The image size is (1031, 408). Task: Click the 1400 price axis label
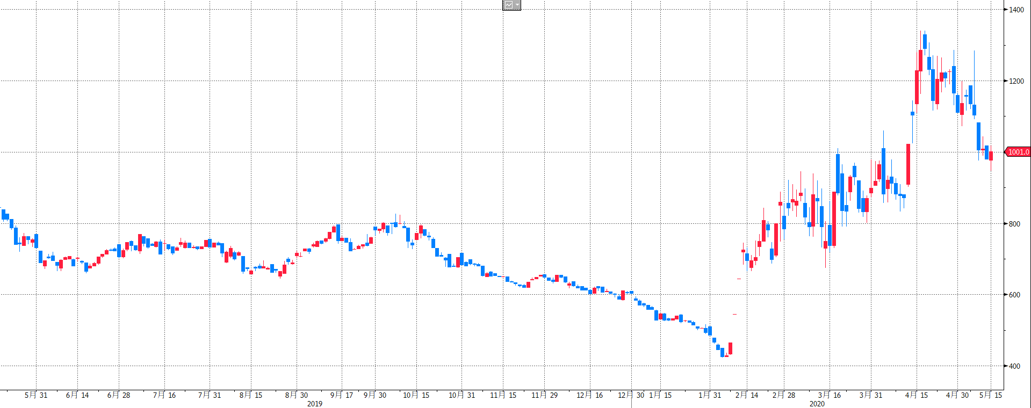(x=1016, y=10)
